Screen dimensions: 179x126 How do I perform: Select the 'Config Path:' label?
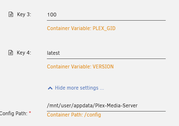coord(14,114)
